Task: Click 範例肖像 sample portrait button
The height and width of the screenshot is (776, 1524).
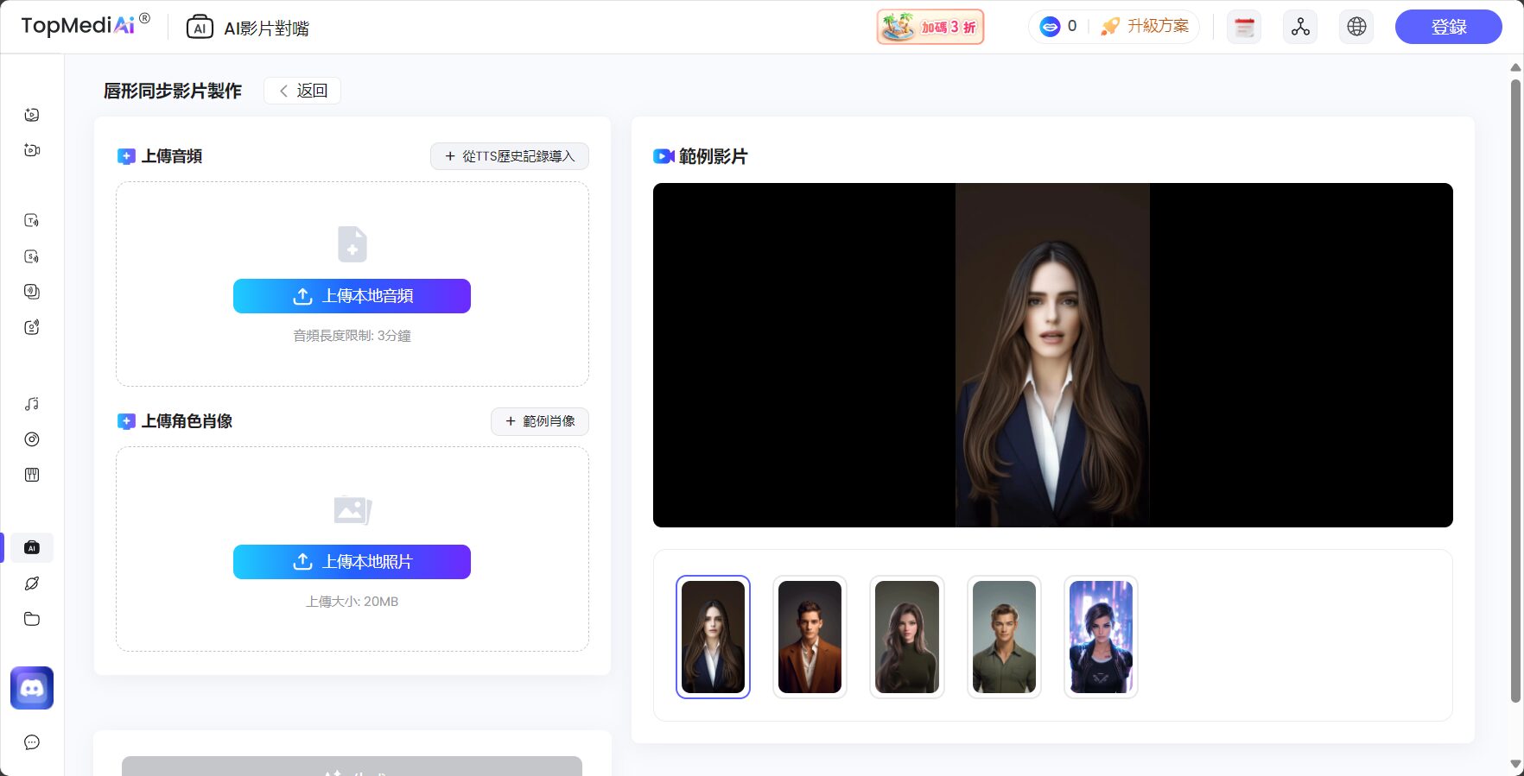Action: point(540,421)
